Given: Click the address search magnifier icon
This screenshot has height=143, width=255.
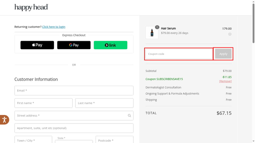Looking at the screenshot, I should (x=129, y=116).
